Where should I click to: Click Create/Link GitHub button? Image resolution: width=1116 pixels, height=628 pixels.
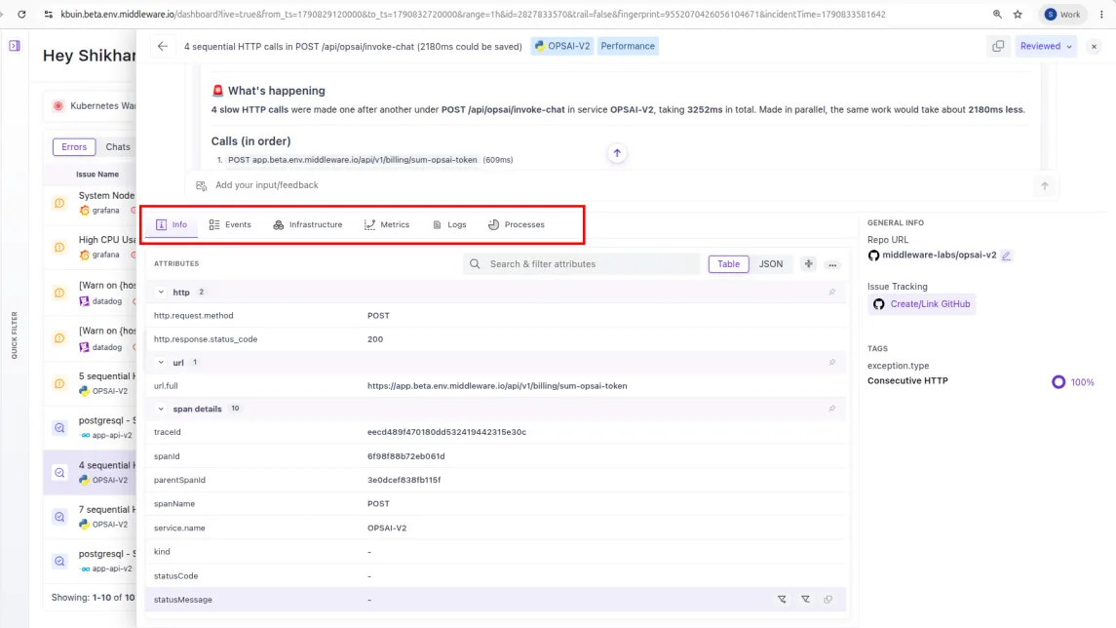pyautogui.click(x=922, y=304)
